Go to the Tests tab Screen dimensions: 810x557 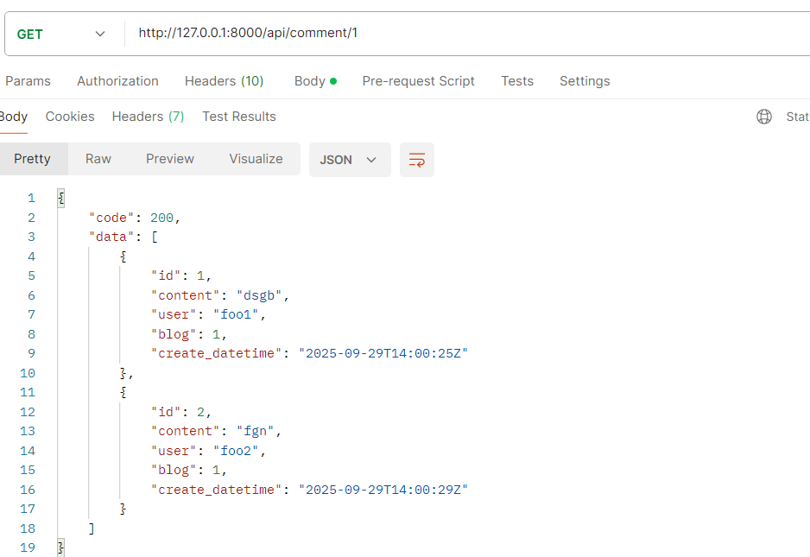[x=516, y=81]
